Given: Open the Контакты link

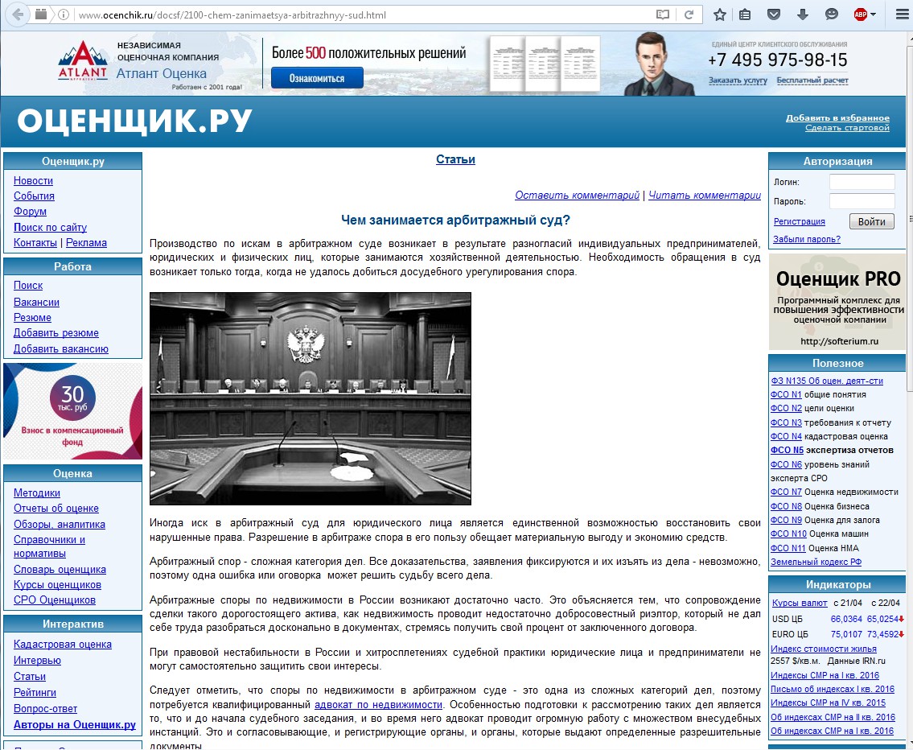Looking at the screenshot, I should click(x=35, y=243).
